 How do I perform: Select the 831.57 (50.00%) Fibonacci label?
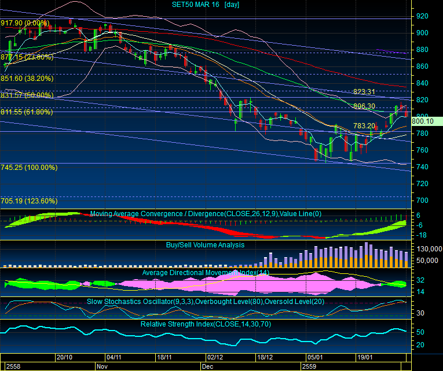point(27,95)
